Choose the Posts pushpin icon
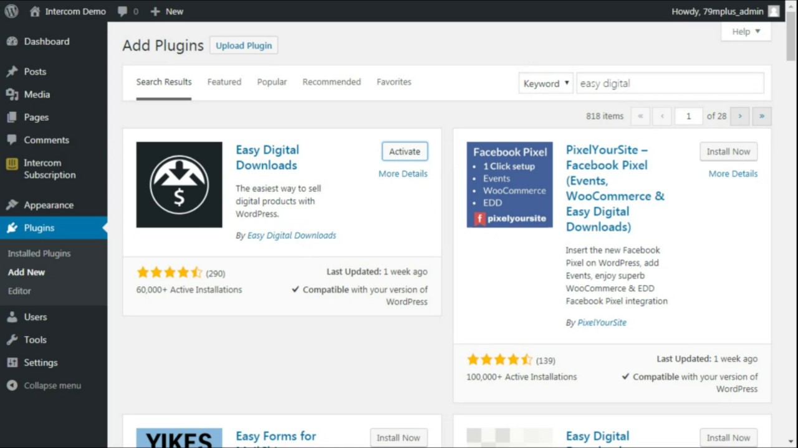Viewport: 798px width, 448px height. click(12, 72)
